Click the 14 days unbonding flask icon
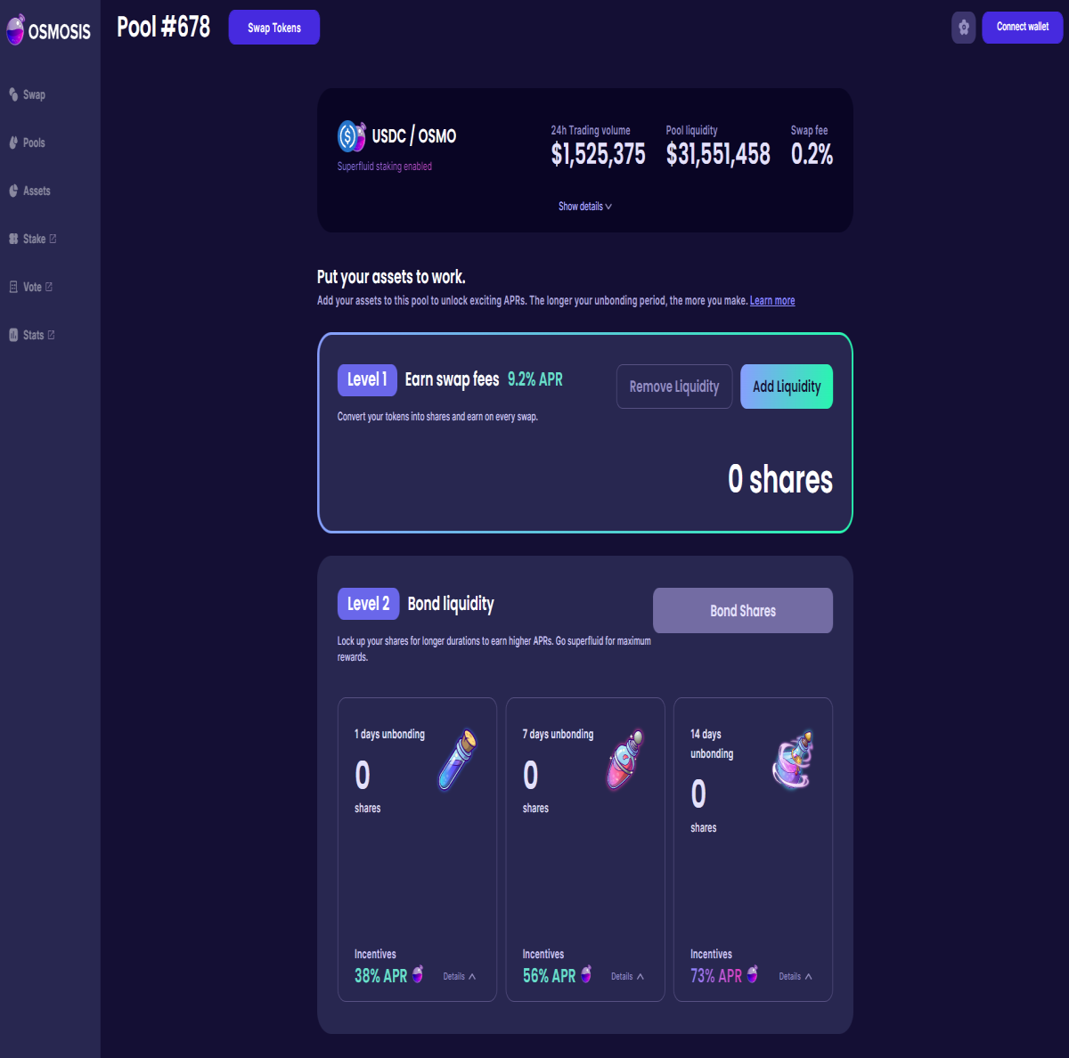Viewport: 1069px width, 1058px height. (x=793, y=760)
